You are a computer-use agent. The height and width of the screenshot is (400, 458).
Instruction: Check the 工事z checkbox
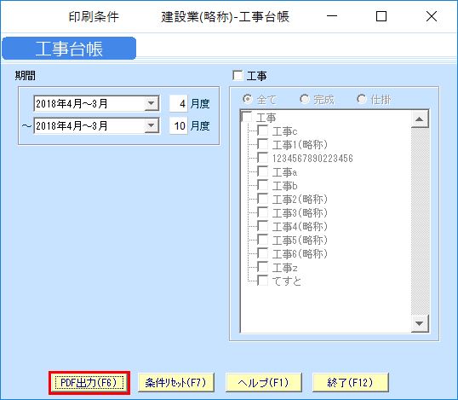point(263,267)
